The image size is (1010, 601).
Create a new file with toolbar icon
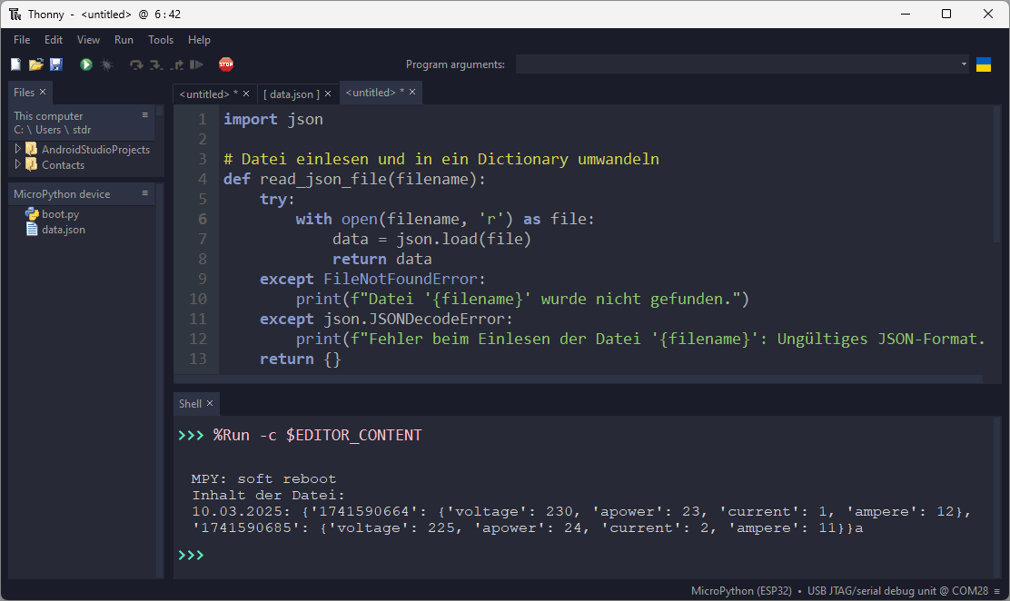pyautogui.click(x=15, y=64)
